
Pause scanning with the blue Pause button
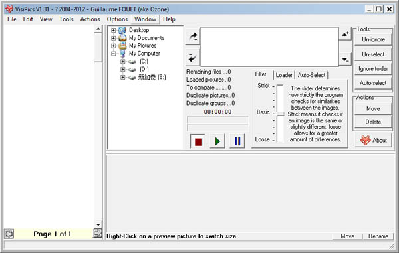tap(237, 141)
